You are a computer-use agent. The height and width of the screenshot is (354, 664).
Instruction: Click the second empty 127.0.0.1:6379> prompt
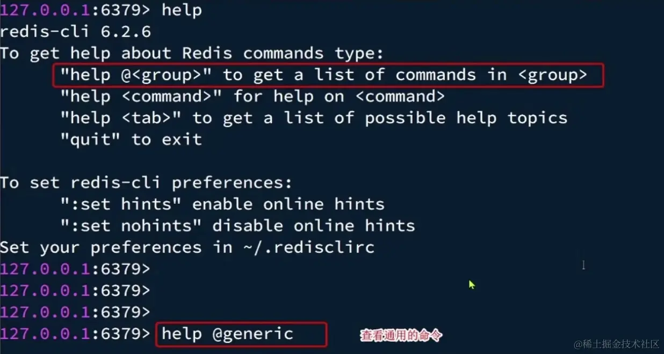click(75, 290)
